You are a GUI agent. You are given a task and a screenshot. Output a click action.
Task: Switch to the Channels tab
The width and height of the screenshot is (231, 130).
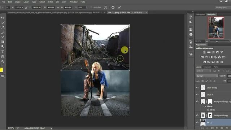207,67
